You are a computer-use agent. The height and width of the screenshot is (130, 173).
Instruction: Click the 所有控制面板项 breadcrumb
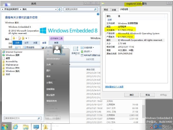point(11,9)
